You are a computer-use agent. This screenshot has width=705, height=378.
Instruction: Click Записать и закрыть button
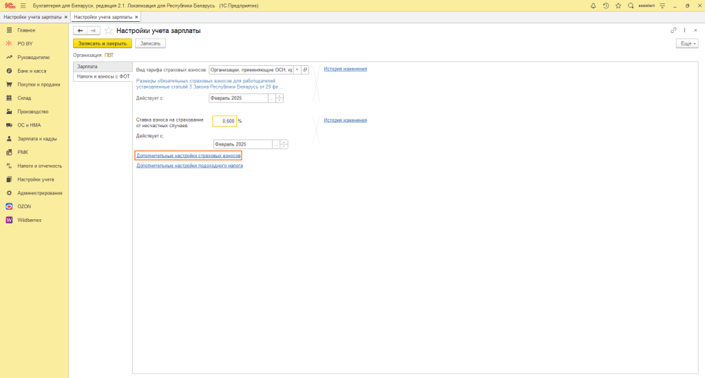(103, 43)
